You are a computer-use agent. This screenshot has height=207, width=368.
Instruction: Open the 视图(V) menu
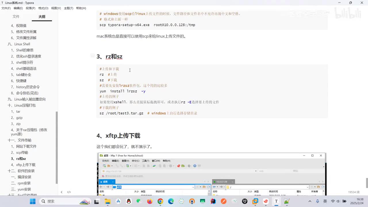56,8
